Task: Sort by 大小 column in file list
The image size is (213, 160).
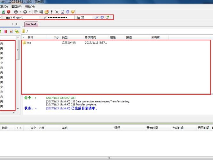Action: point(56,37)
